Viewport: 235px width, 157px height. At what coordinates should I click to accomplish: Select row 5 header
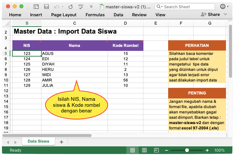click(6, 54)
